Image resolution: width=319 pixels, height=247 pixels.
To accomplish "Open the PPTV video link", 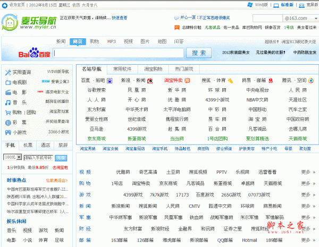I will (x=222, y=172).
